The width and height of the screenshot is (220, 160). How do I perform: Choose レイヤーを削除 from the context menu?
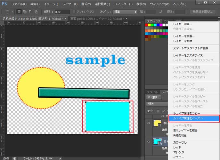click(x=194, y=41)
